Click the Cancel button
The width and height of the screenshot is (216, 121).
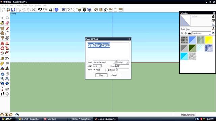point(114,75)
